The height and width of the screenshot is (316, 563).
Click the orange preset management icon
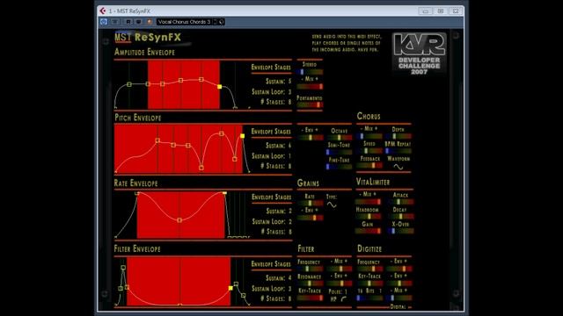(x=150, y=22)
